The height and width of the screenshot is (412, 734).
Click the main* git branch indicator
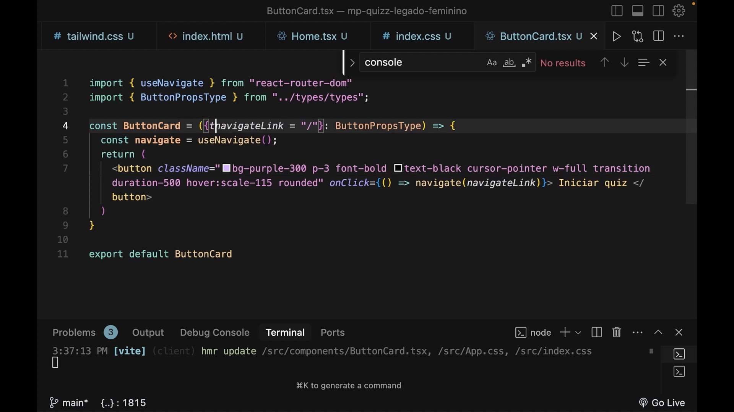click(69, 403)
